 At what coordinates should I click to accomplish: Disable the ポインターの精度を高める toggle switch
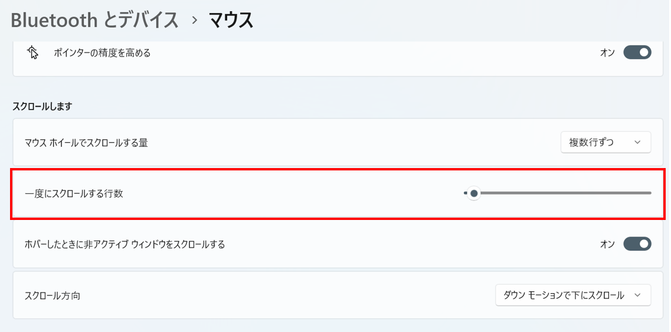pos(637,52)
